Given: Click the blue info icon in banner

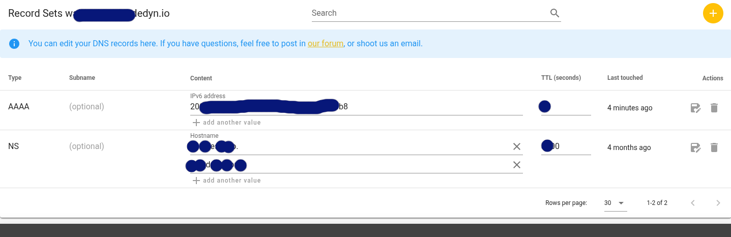Looking at the screenshot, I should coord(14,44).
